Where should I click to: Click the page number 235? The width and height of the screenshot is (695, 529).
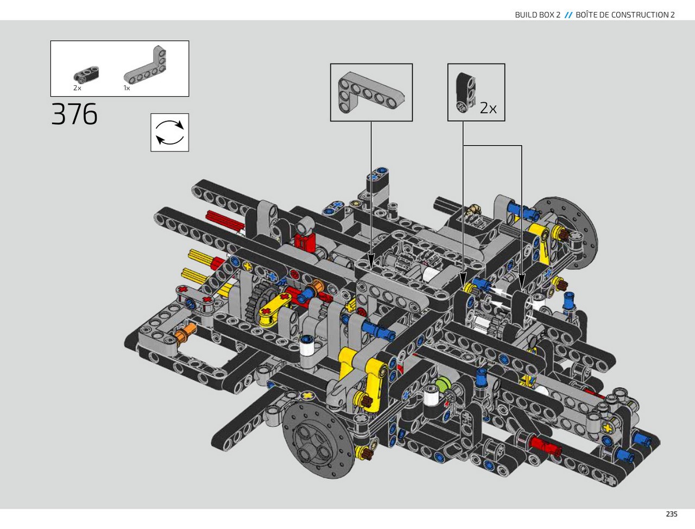672,514
